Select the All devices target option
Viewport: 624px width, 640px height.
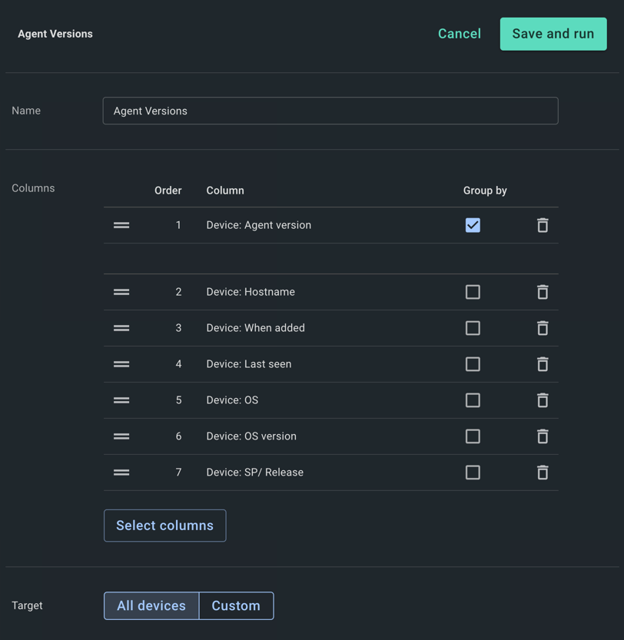click(151, 605)
